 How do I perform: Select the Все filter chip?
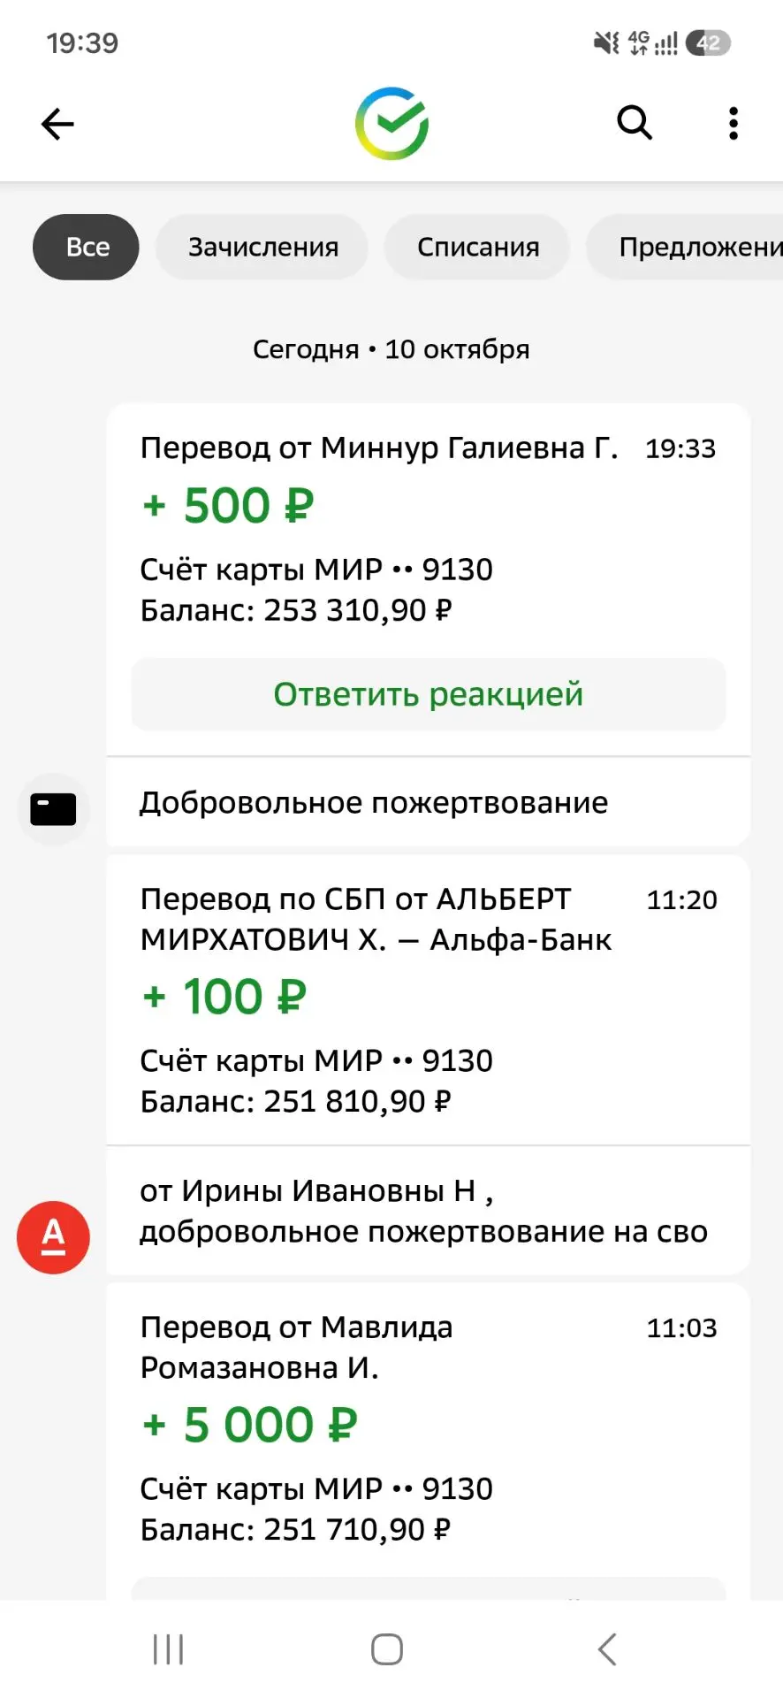(x=86, y=247)
